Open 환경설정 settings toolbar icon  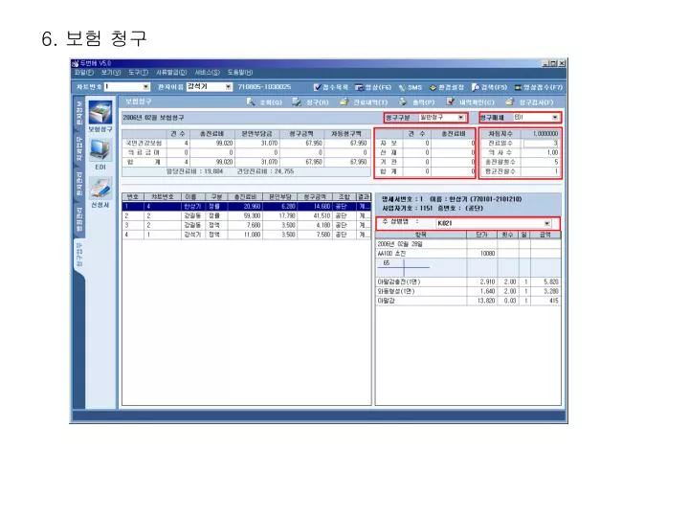click(433, 87)
